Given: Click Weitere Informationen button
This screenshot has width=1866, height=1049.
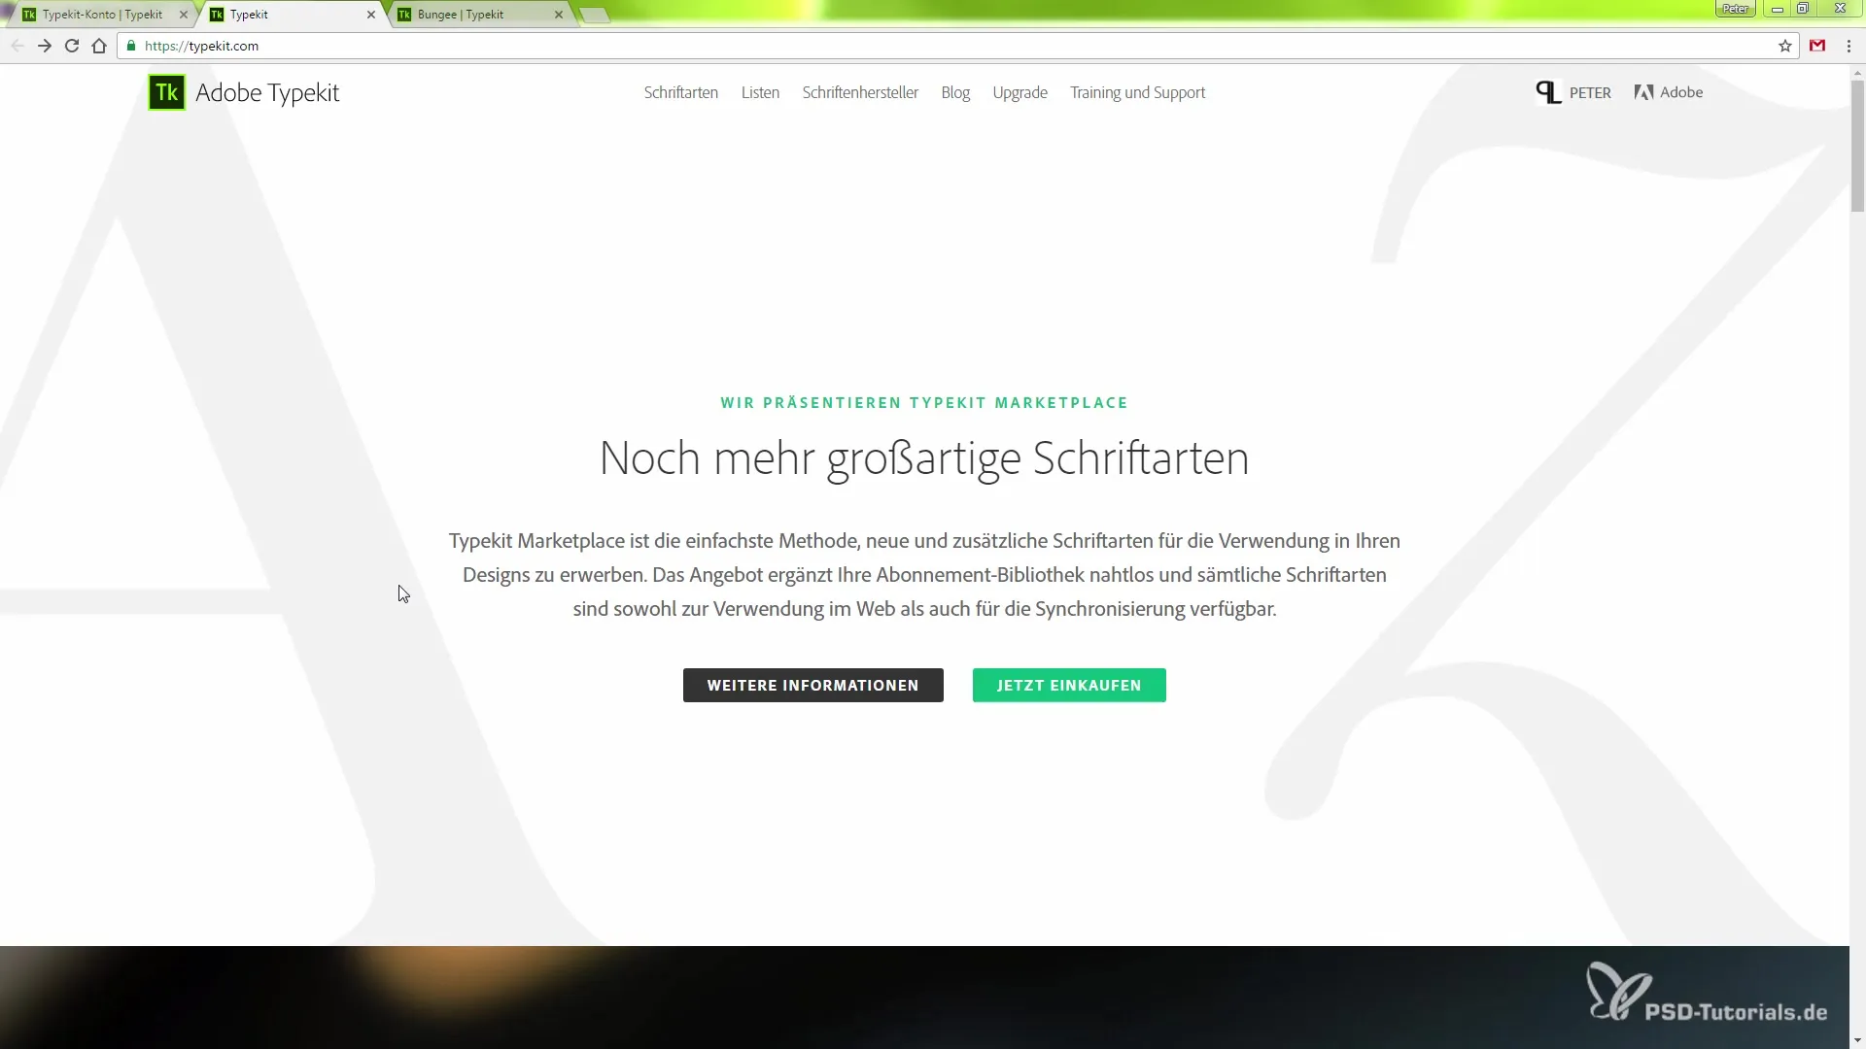Looking at the screenshot, I should coord(812,685).
